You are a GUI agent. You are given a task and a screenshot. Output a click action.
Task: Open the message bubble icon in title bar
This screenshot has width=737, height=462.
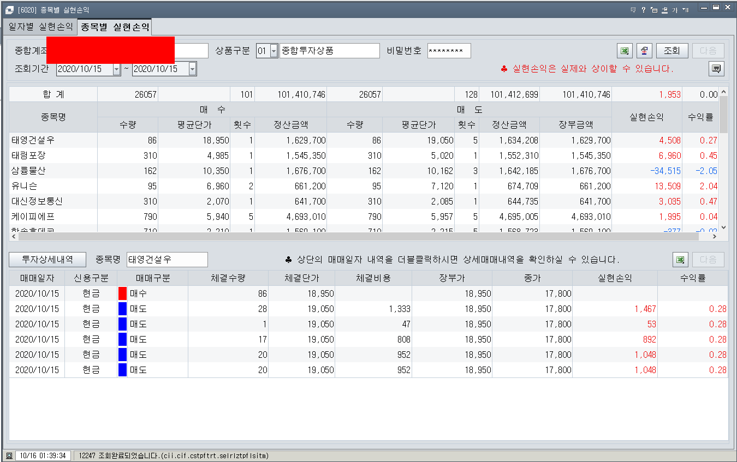pyautogui.click(x=633, y=10)
